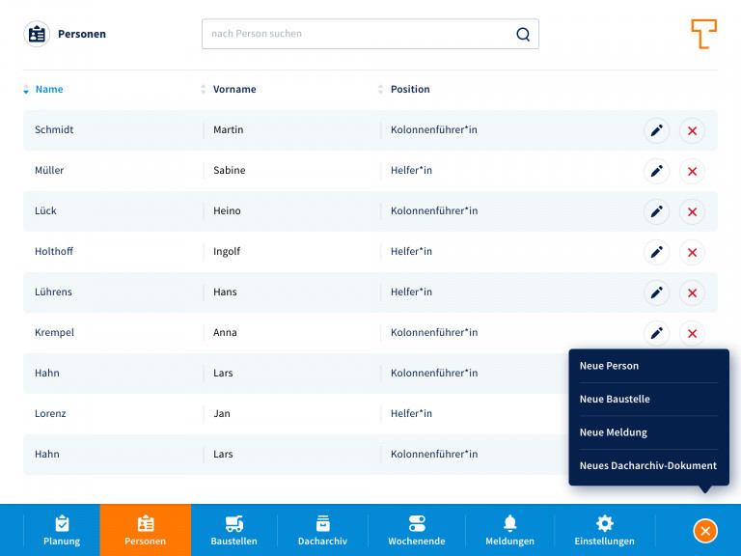Click Position cell in the Krempel row
Image resolution: width=741 pixels, height=556 pixels.
coord(434,332)
